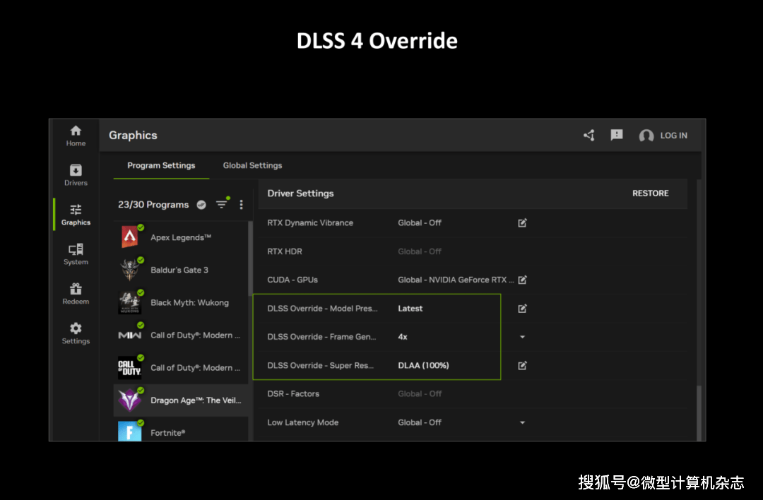Switch to Global Settings tab

(x=252, y=165)
